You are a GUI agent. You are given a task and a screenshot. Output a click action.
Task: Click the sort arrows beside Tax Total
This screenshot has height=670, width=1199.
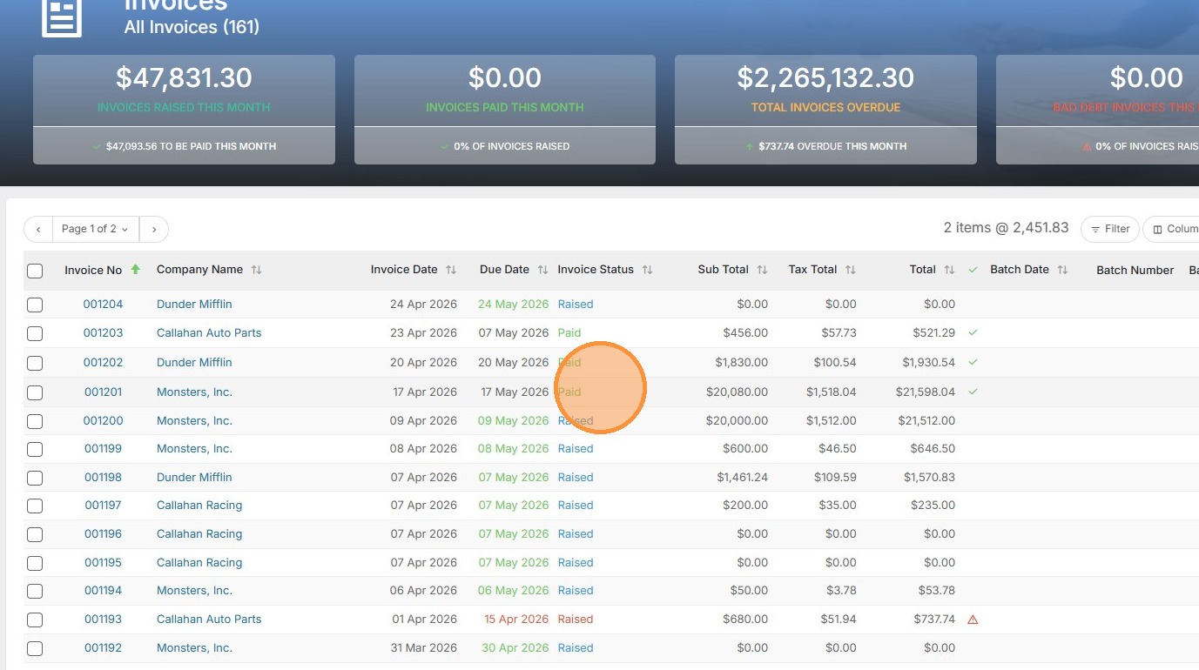(x=850, y=270)
